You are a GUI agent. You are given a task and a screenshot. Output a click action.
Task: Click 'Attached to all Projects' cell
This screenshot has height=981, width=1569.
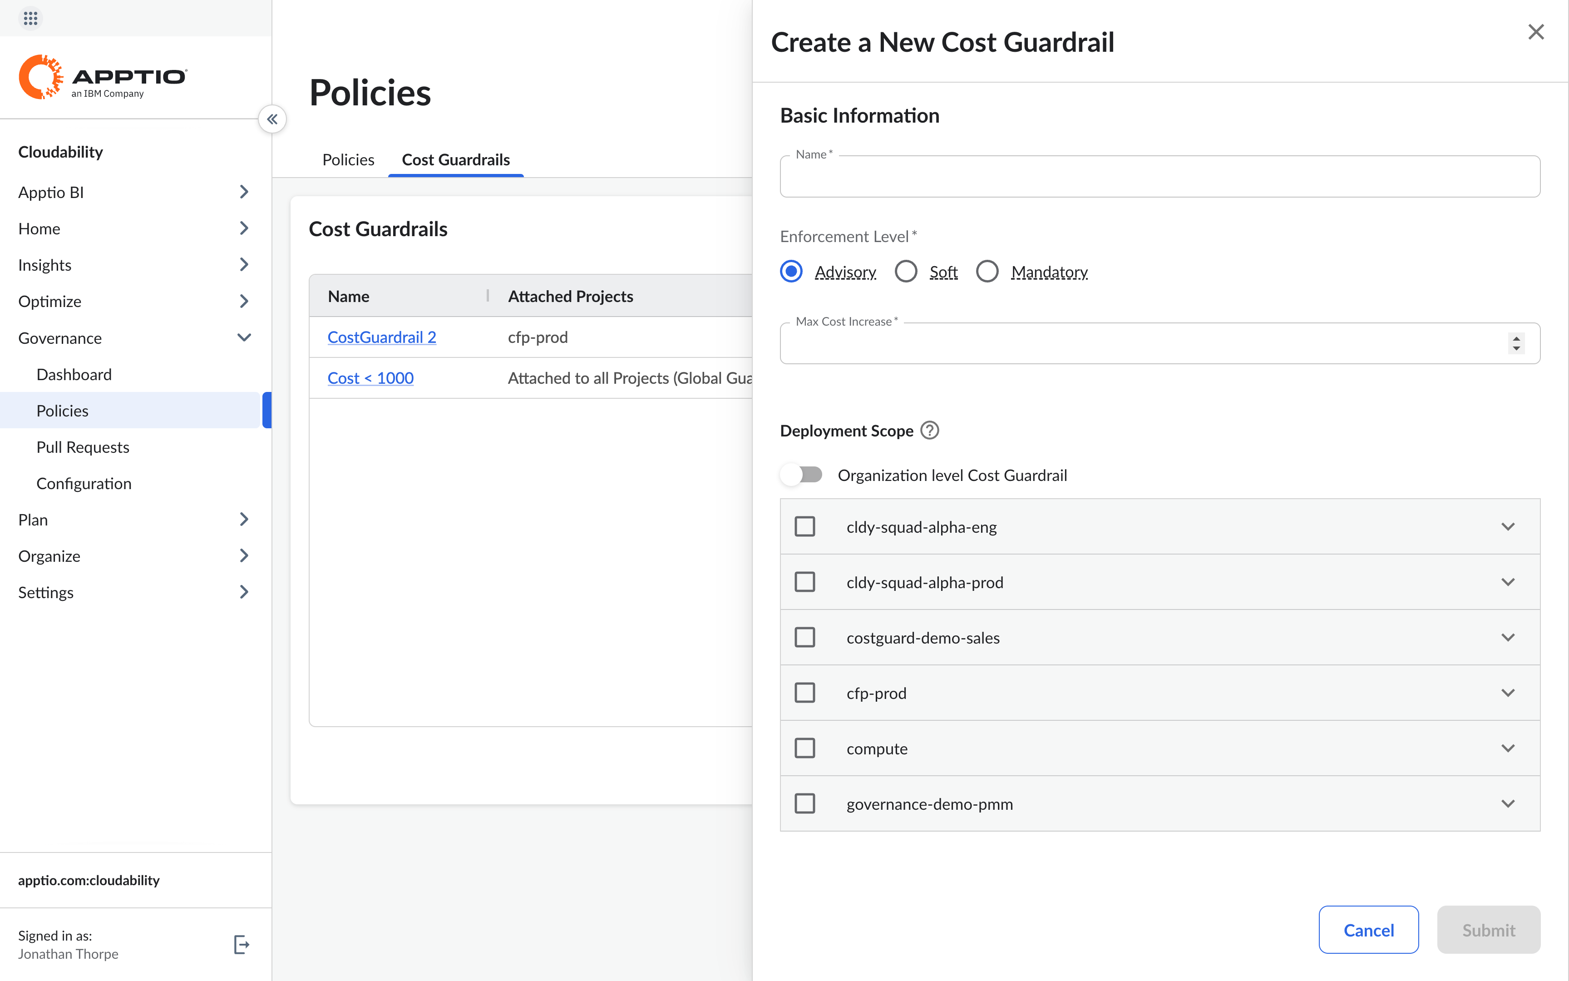tap(630, 377)
